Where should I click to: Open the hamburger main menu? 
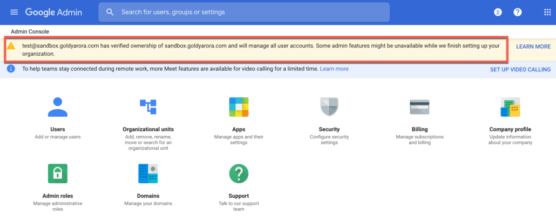14,12
